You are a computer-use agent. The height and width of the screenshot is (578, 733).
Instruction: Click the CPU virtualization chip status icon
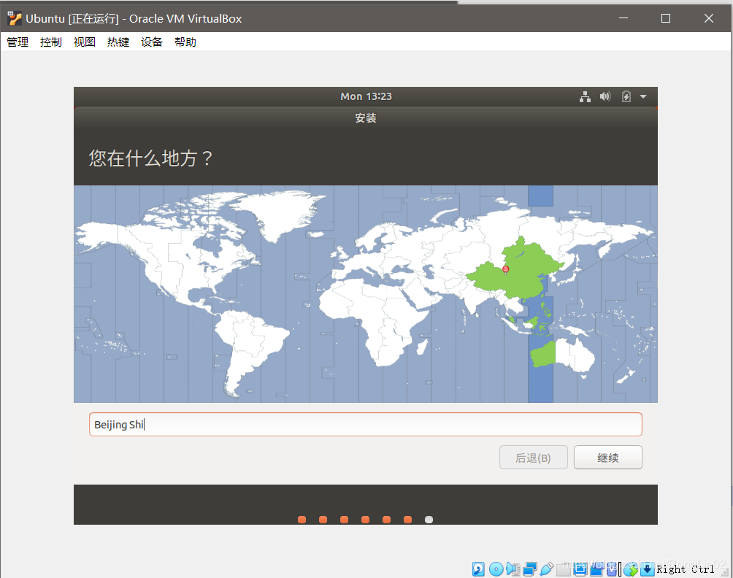click(612, 569)
